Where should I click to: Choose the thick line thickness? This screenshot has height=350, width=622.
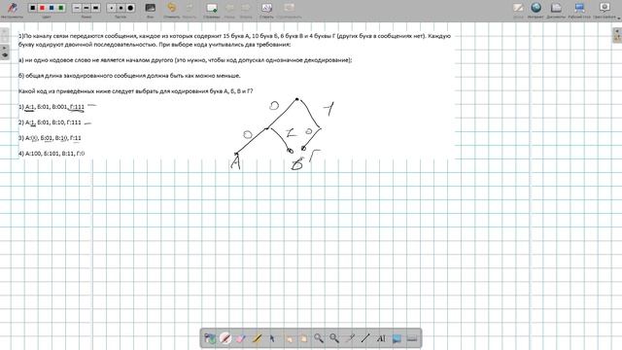[x=95, y=8]
